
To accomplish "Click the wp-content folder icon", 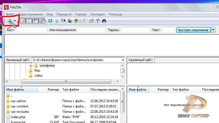I will coord(8,106).
